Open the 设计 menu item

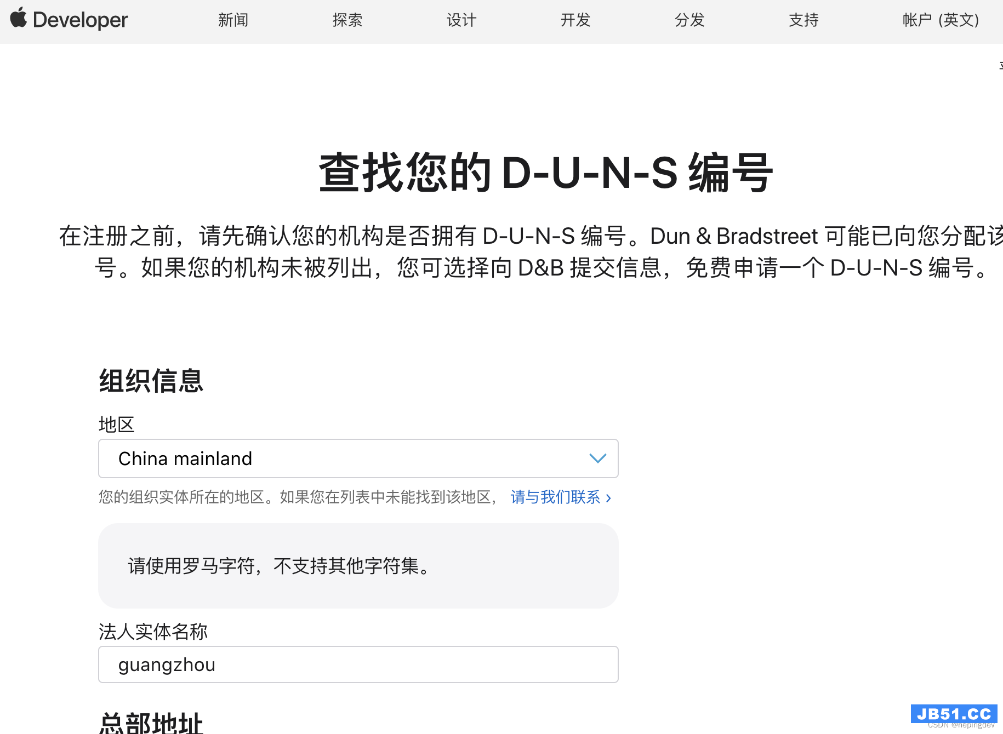click(x=461, y=20)
